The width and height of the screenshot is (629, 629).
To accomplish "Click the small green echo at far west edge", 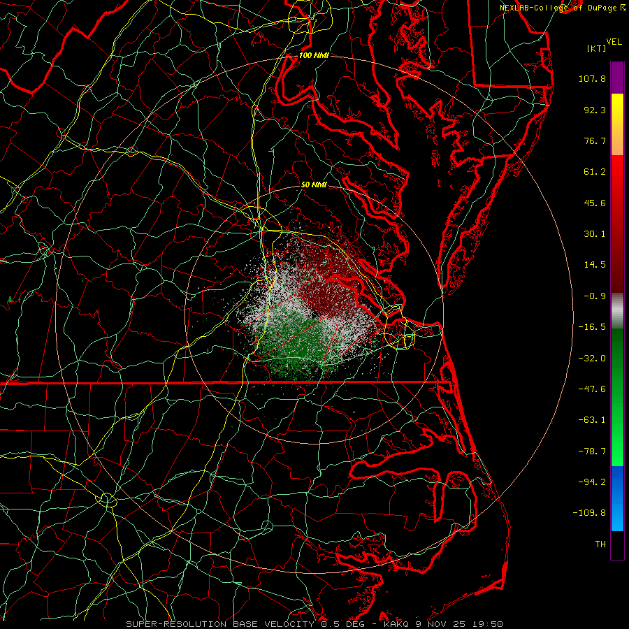I will click(x=10, y=299).
